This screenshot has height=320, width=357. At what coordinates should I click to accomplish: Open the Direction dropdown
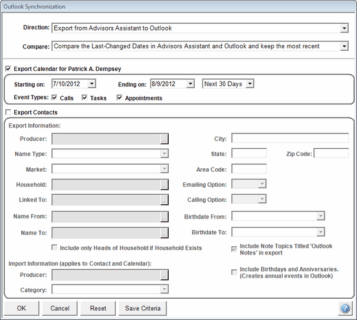click(x=344, y=28)
